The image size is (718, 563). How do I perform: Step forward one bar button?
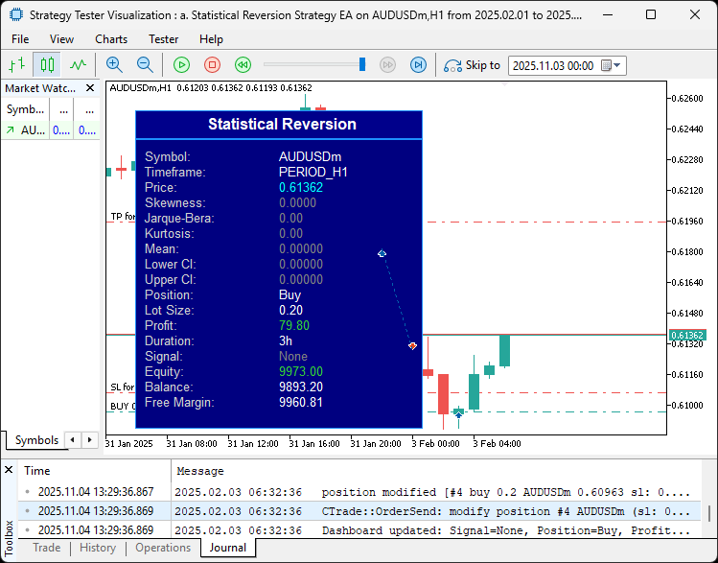418,65
